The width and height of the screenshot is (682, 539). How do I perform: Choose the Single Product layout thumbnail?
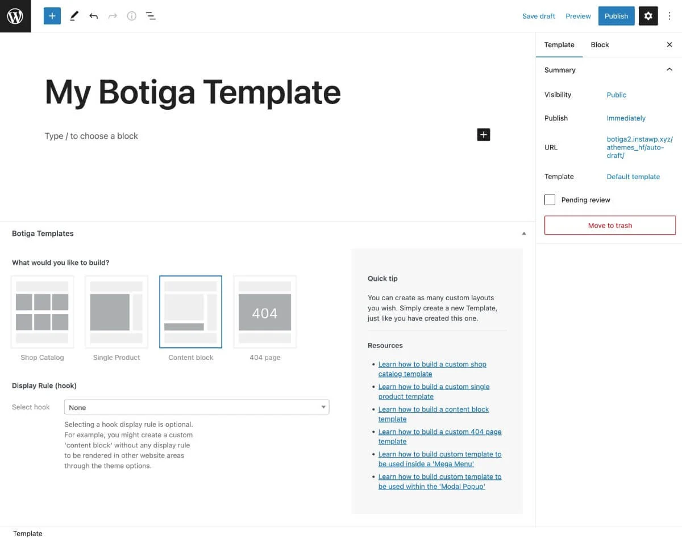click(x=117, y=312)
